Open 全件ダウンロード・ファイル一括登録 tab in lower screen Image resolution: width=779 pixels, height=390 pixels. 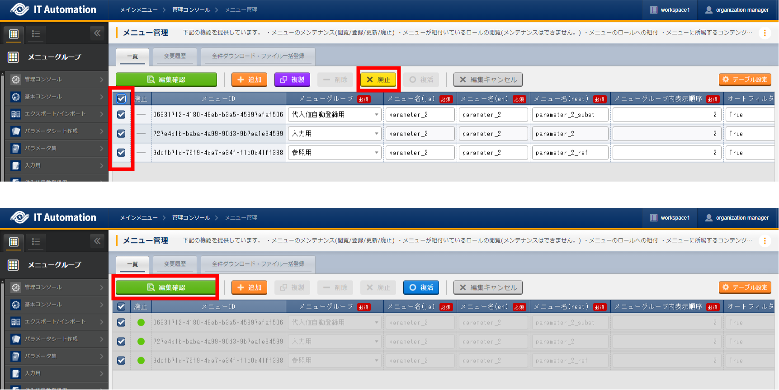tap(258, 264)
